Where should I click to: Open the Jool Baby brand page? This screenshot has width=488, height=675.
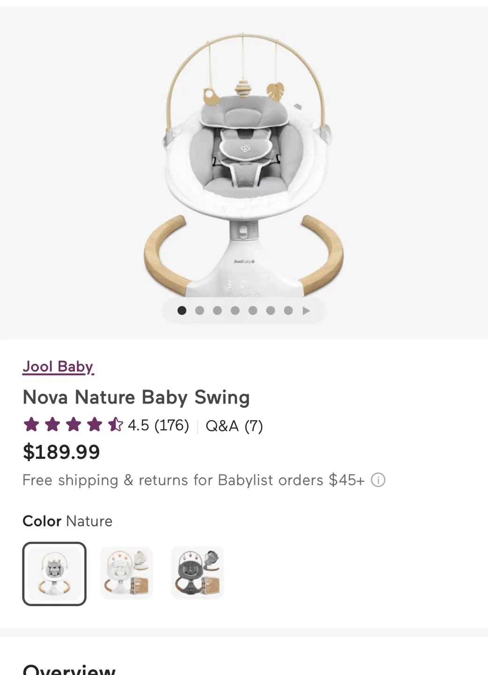click(x=58, y=367)
